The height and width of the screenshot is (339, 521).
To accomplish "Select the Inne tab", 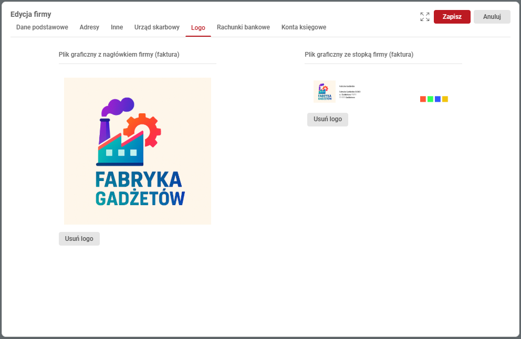I will [x=116, y=27].
